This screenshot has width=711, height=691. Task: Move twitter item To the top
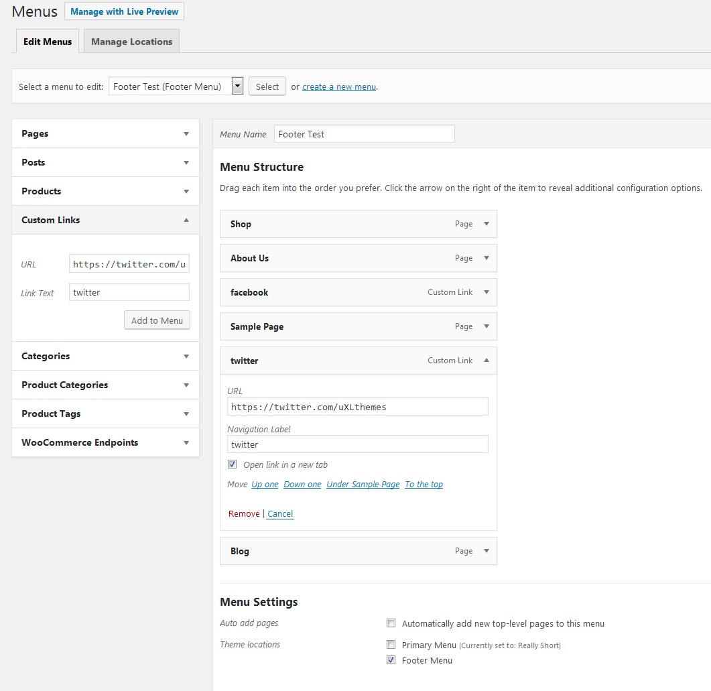click(x=424, y=485)
